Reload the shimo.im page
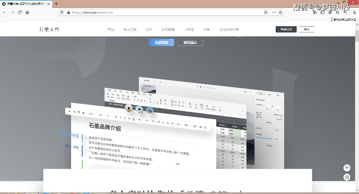The height and width of the screenshot is (194, 359). [20, 12]
